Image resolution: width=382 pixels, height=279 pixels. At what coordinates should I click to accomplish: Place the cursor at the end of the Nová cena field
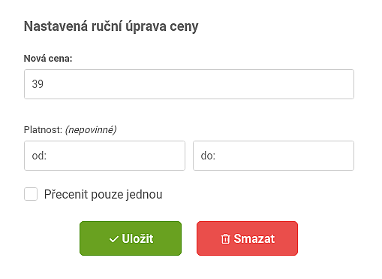tap(325, 84)
